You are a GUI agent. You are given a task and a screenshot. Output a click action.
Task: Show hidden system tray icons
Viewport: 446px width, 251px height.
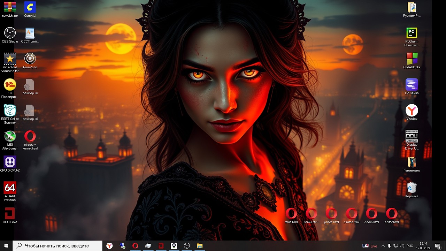point(383,246)
